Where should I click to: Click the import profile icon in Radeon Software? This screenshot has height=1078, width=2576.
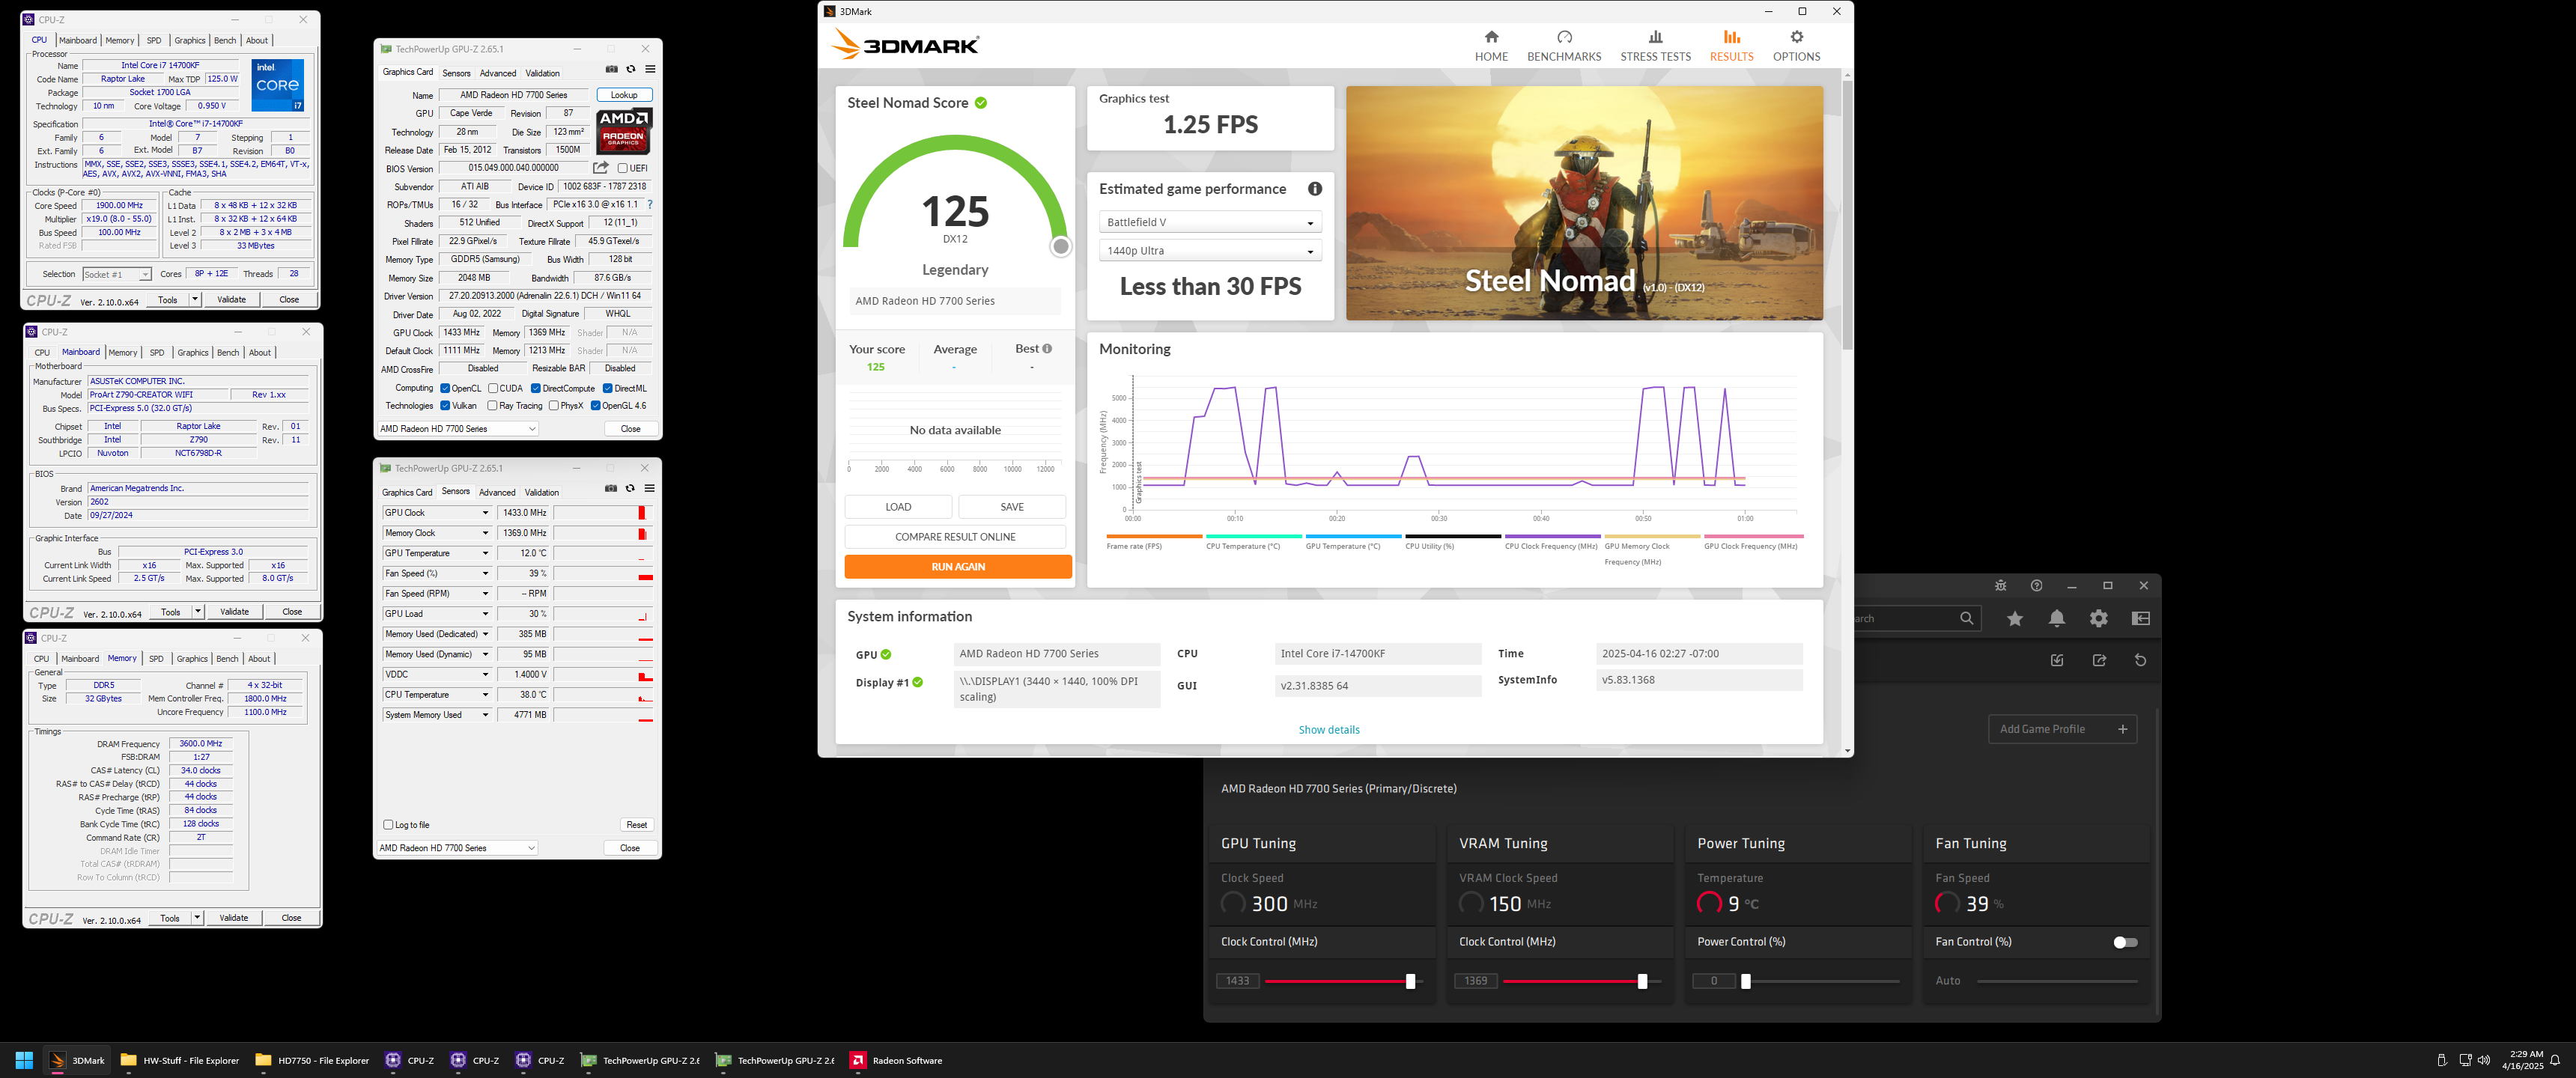coord(2057,660)
